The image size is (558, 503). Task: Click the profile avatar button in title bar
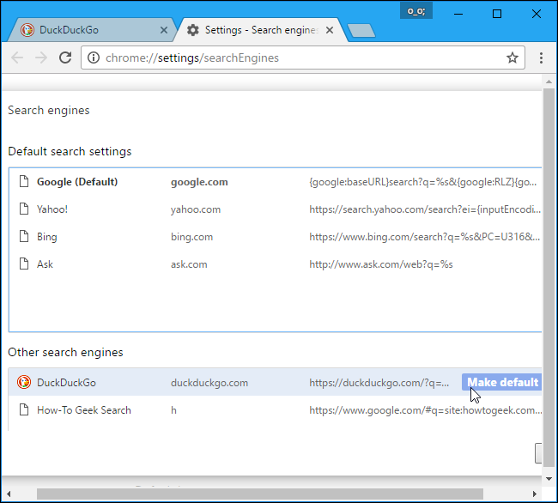coord(416,12)
